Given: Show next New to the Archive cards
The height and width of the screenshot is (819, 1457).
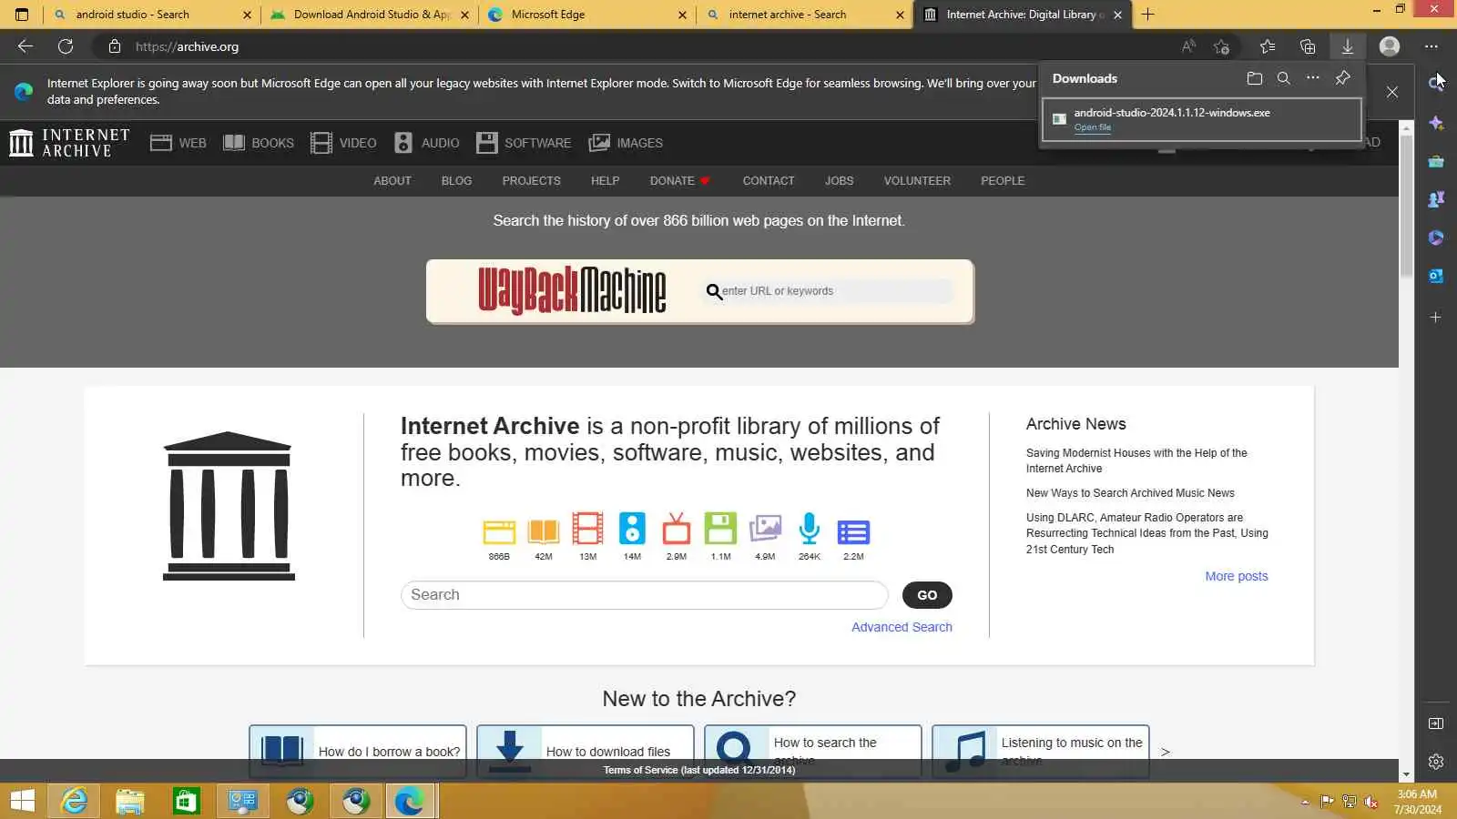Looking at the screenshot, I should [x=1166, y=752].
